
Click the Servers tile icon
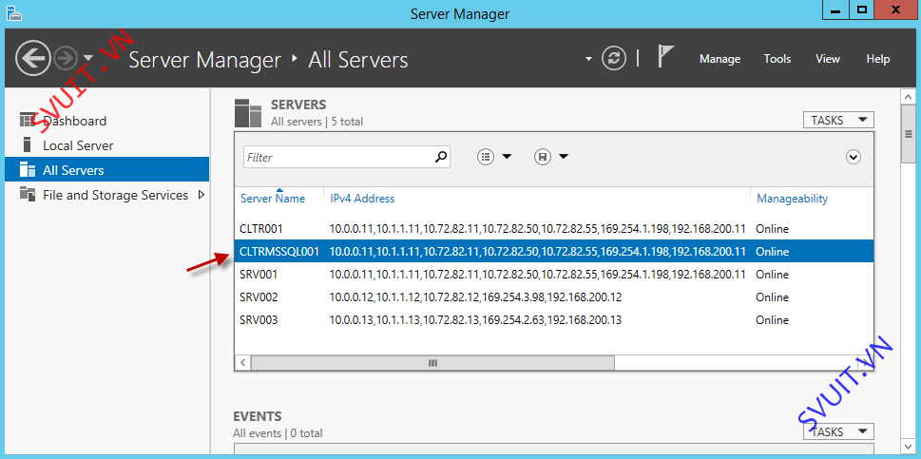tap(248, 113)
